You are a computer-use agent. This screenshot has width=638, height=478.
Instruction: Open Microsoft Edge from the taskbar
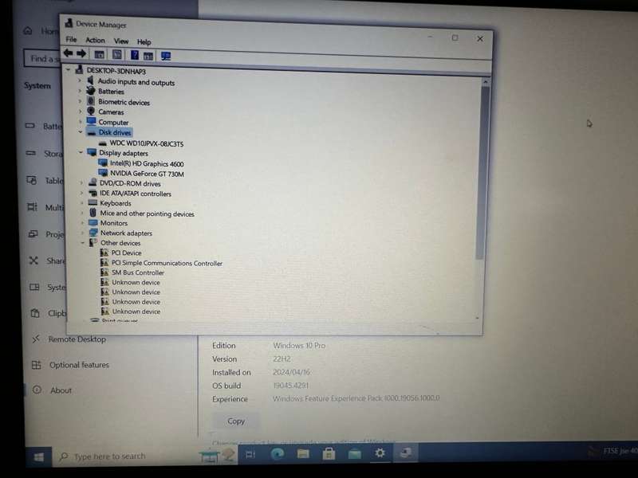coord(278,453)
